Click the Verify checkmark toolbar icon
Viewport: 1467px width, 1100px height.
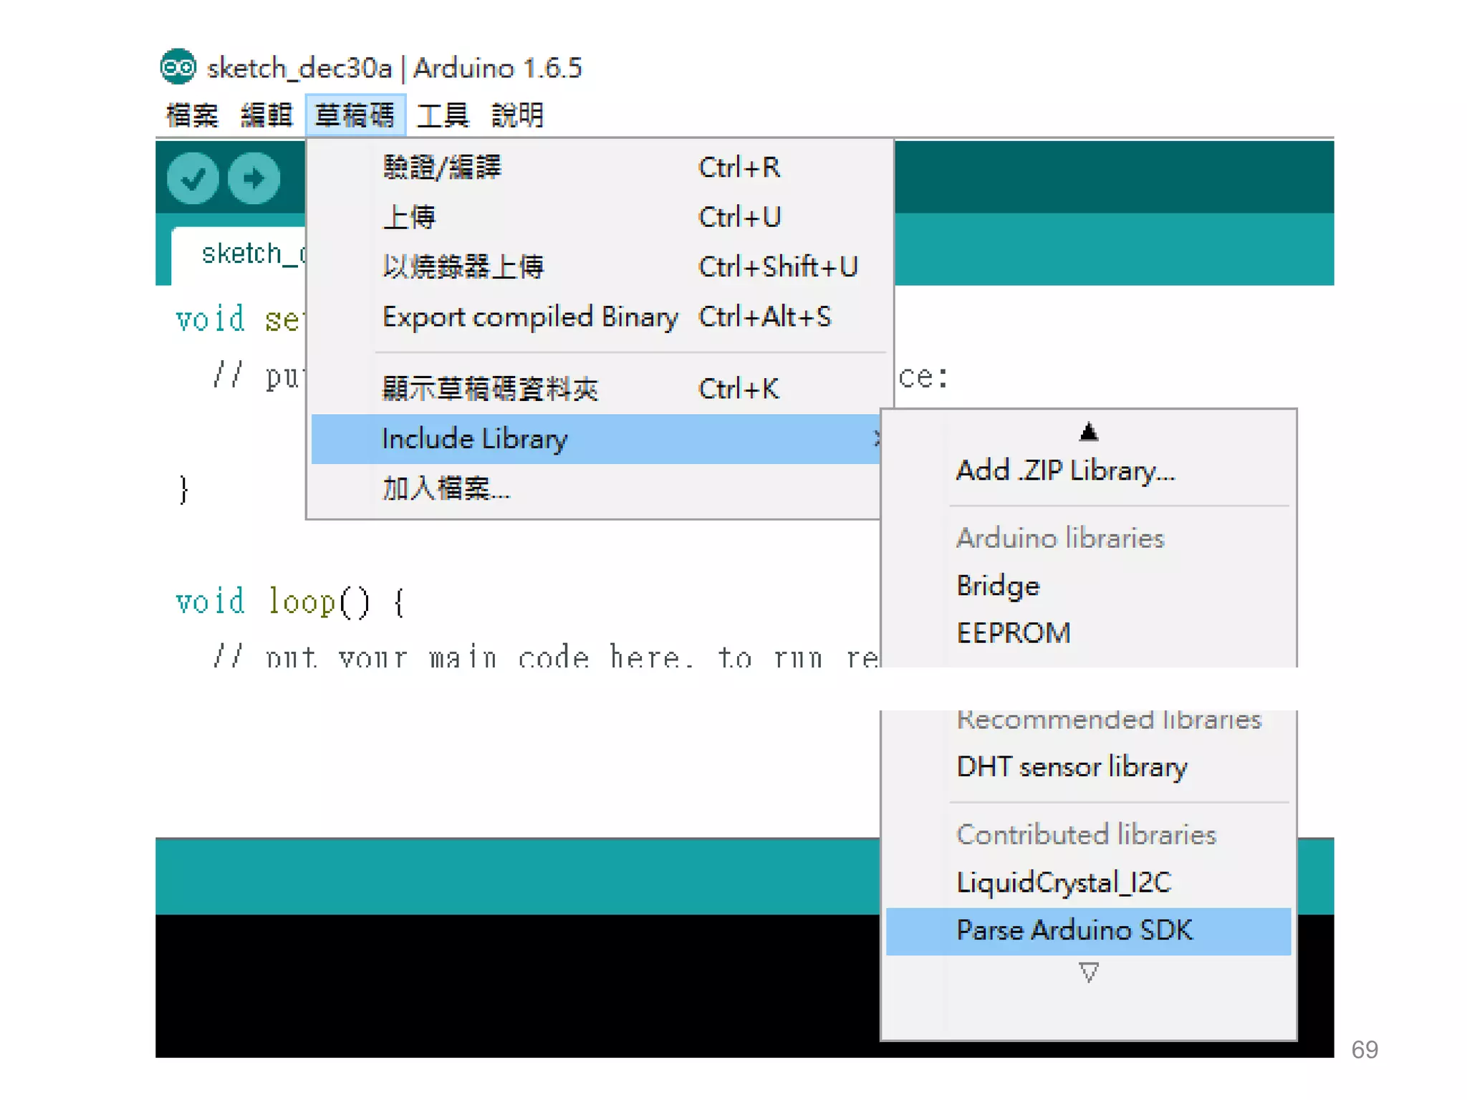193,178
